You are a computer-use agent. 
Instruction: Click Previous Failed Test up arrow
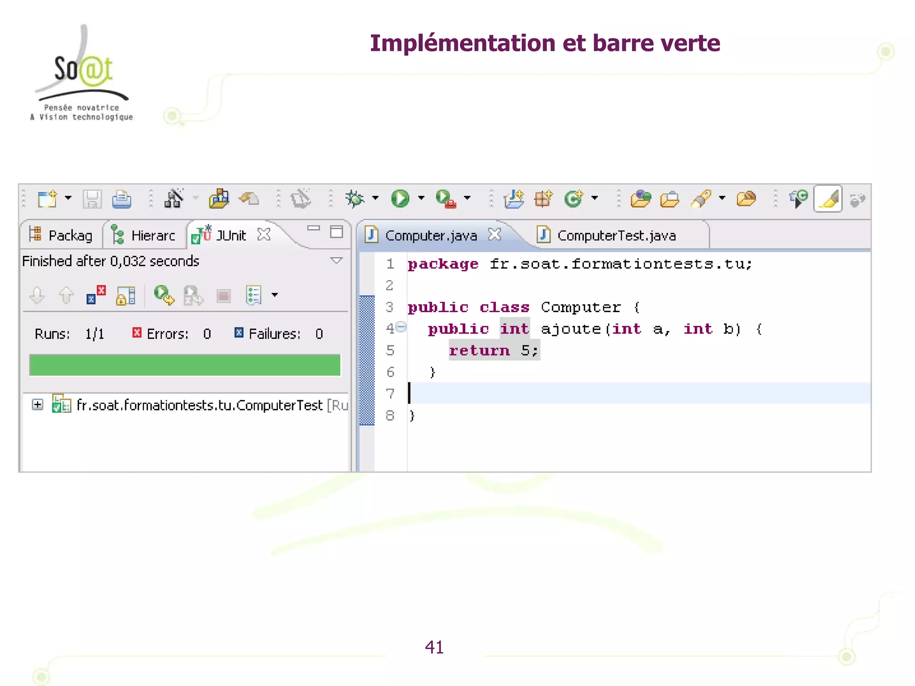tap(66, 295)
